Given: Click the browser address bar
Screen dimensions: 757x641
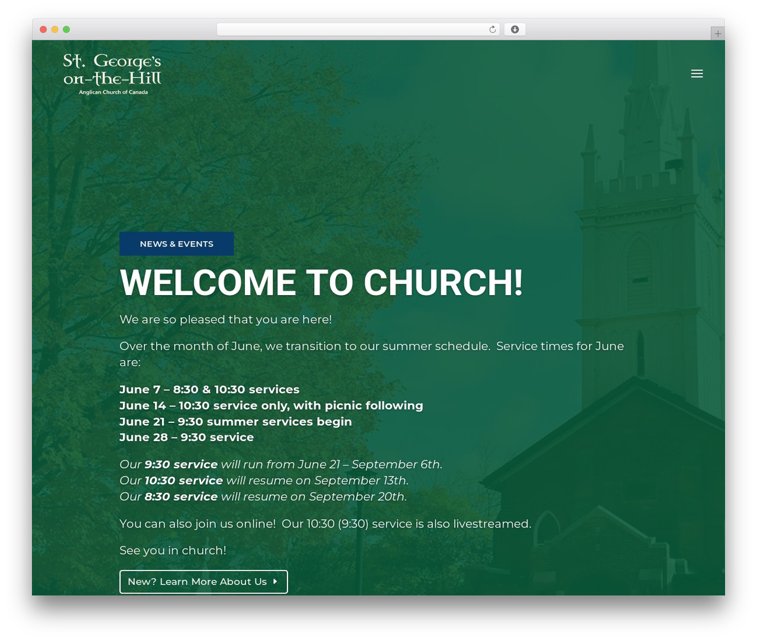Looking at the screenshot, I should 358,30.
